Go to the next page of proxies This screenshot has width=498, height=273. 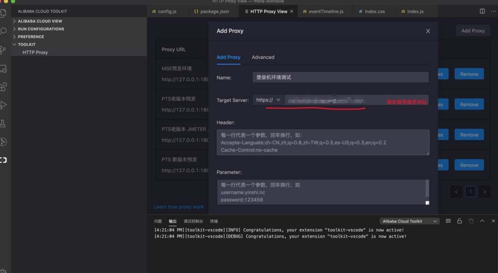tap(484, 192)
